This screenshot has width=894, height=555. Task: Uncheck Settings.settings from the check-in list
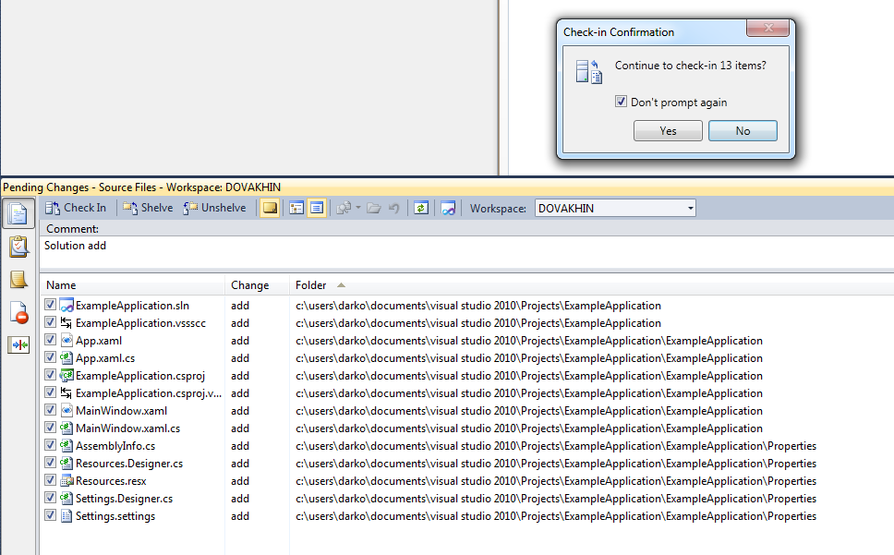point(50,515)
